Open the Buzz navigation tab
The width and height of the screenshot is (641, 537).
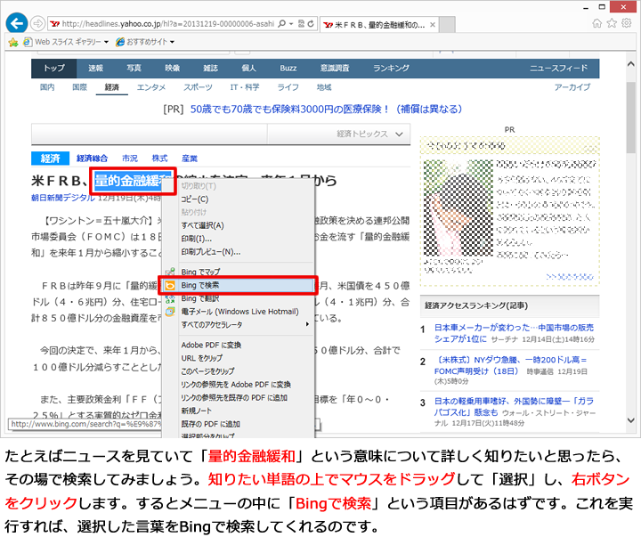coord(288,69)
